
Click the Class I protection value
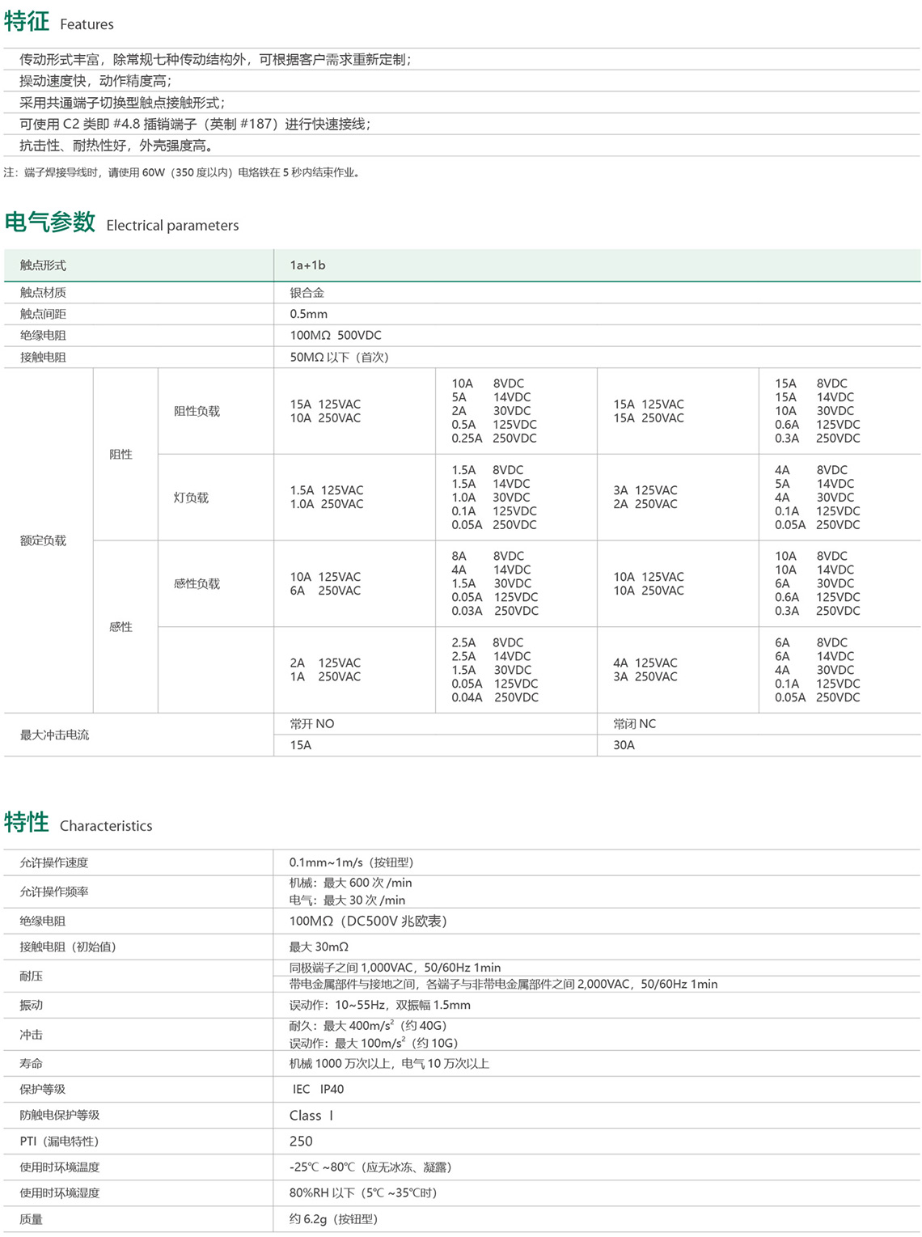click(x=311, y=1116)
